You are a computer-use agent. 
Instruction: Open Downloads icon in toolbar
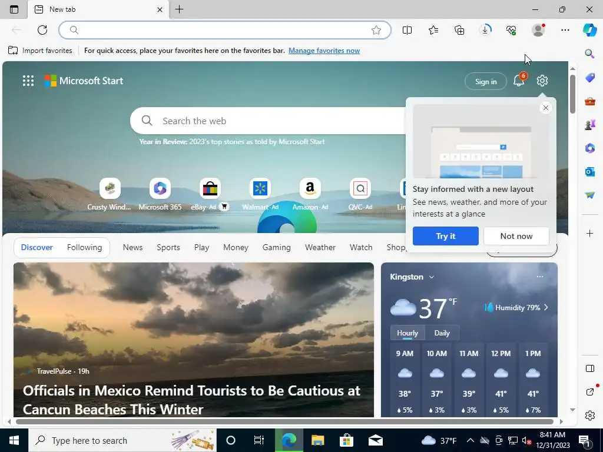(485, 30)
